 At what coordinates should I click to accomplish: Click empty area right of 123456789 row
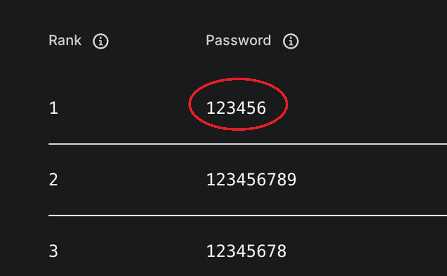(371, 179)
